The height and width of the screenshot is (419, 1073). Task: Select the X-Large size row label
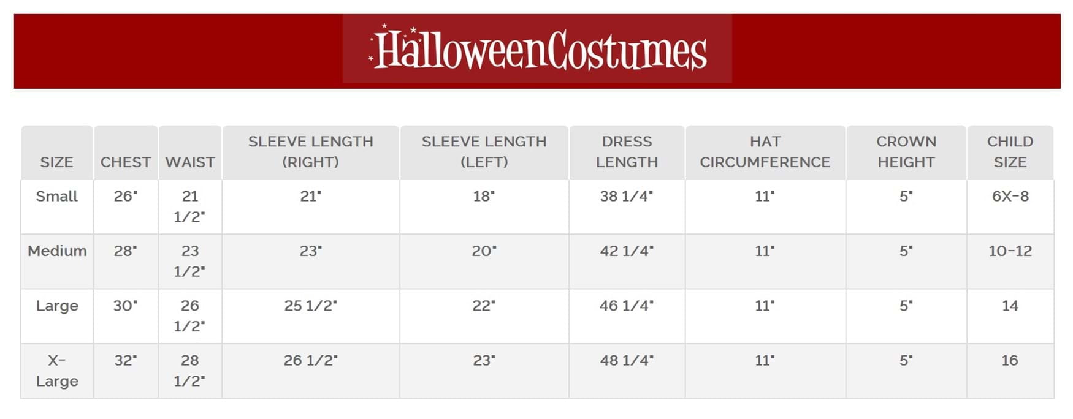click(x=57, y=371)
